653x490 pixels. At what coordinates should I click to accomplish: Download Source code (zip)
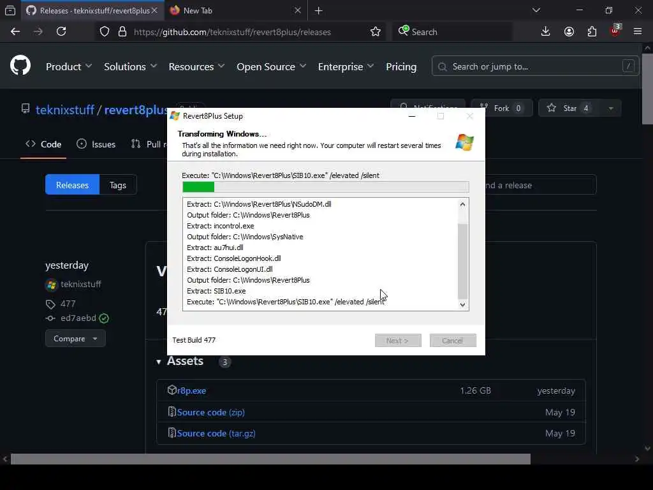coord(210,412)
